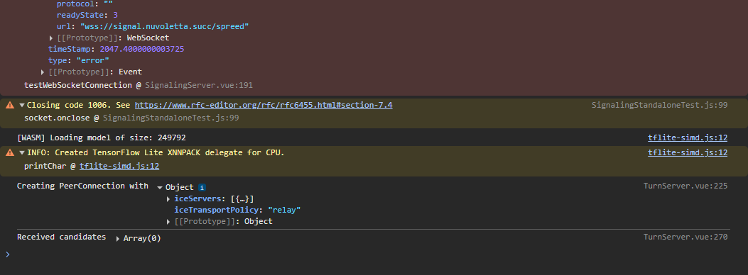748x275 pixels.
Task: Open tflite-simd.js:12 link right of INFO warning
Action: point(688,152)
